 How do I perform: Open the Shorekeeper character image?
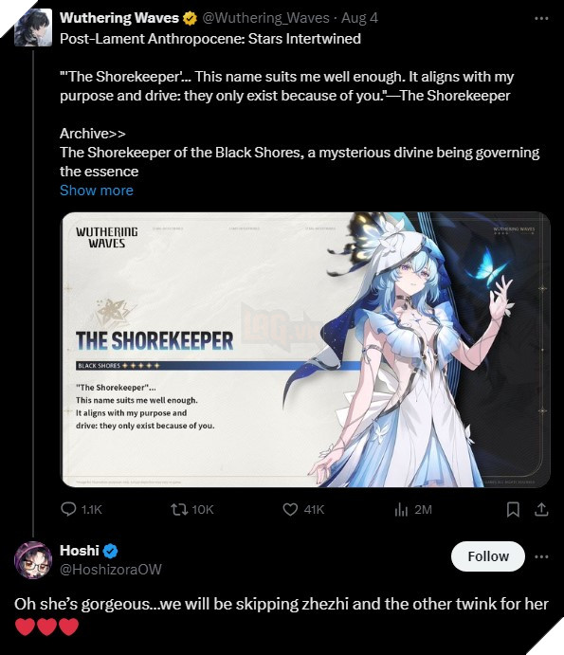click(306, 350)
